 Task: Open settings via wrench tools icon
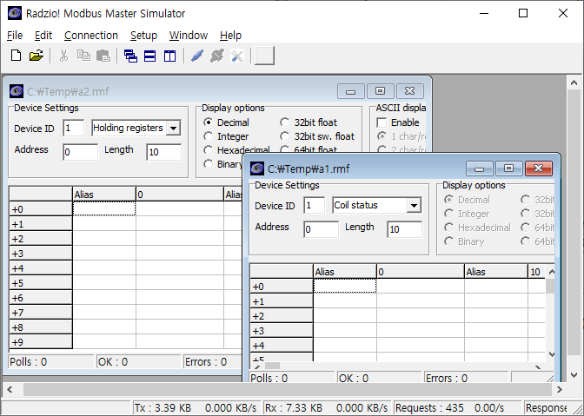pos(237,56)
